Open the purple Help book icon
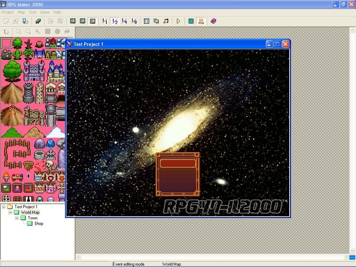Image resolution: width=356 pixels, height=267 pixels. point(213,21)
